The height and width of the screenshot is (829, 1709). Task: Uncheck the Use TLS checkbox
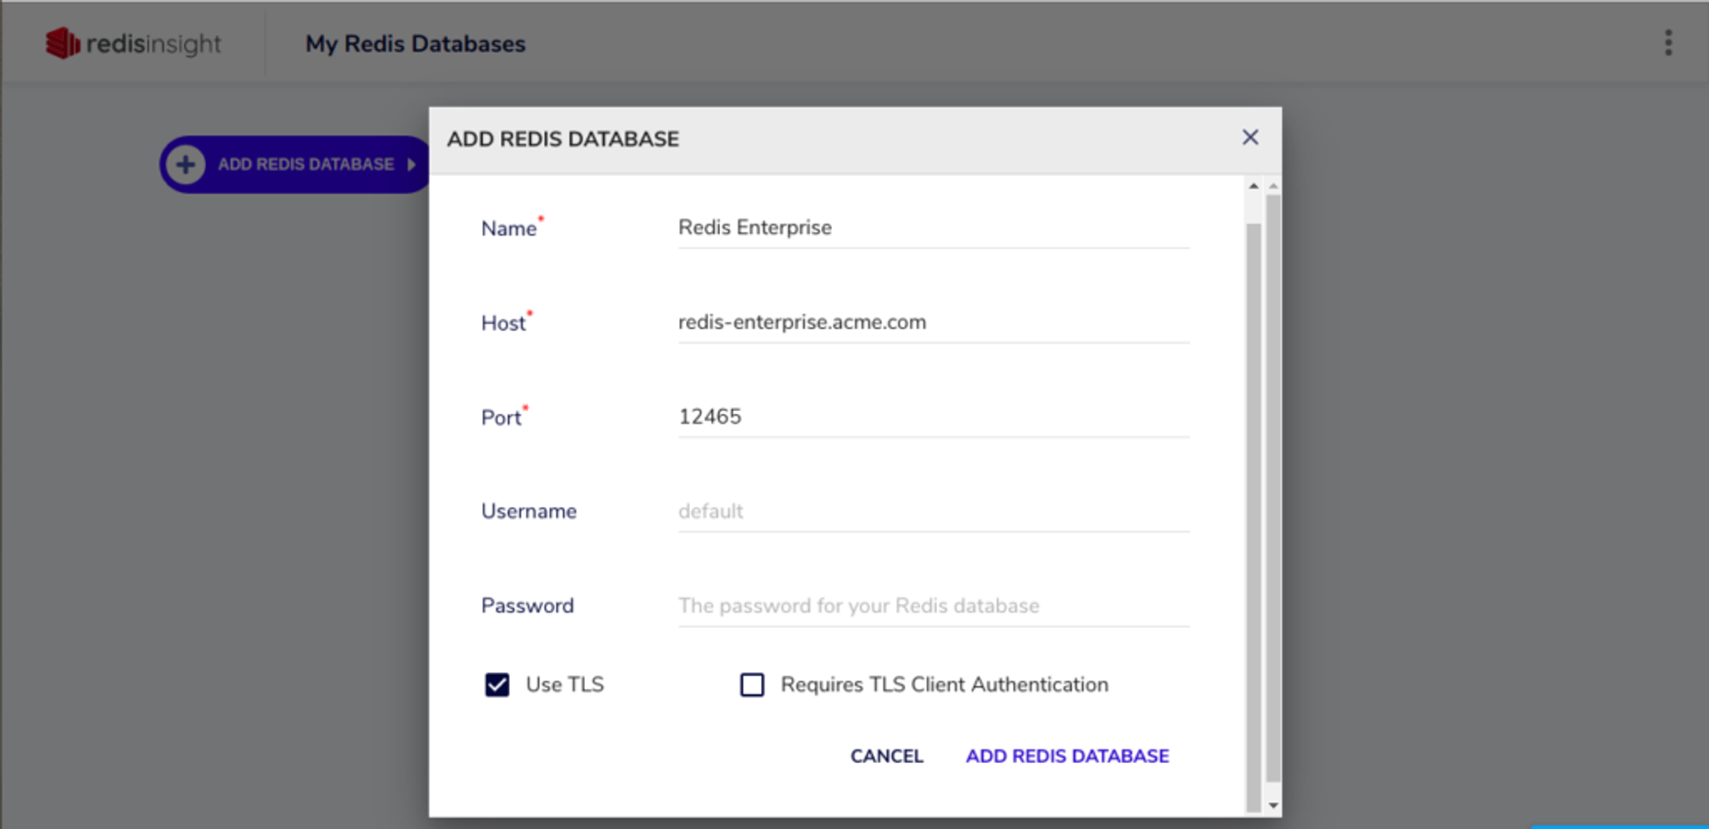tap(497, 685)
